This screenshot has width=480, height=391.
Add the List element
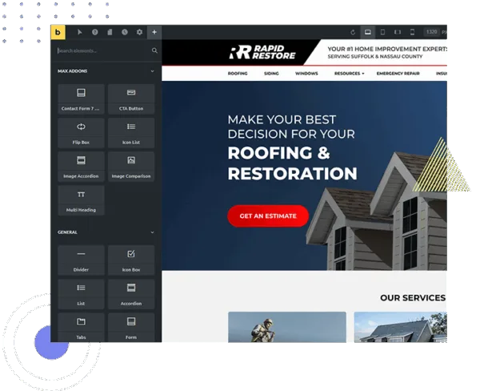[81, 294]
